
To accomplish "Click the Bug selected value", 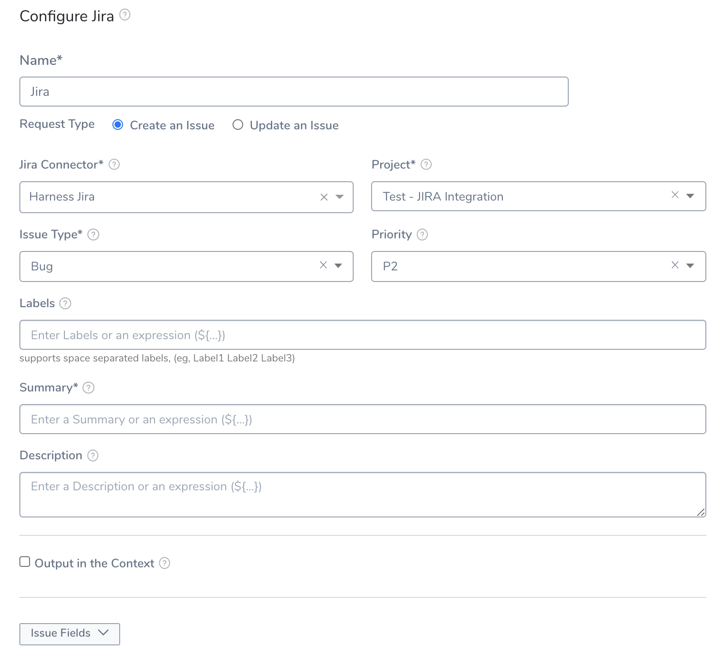I will coord(42,266).
